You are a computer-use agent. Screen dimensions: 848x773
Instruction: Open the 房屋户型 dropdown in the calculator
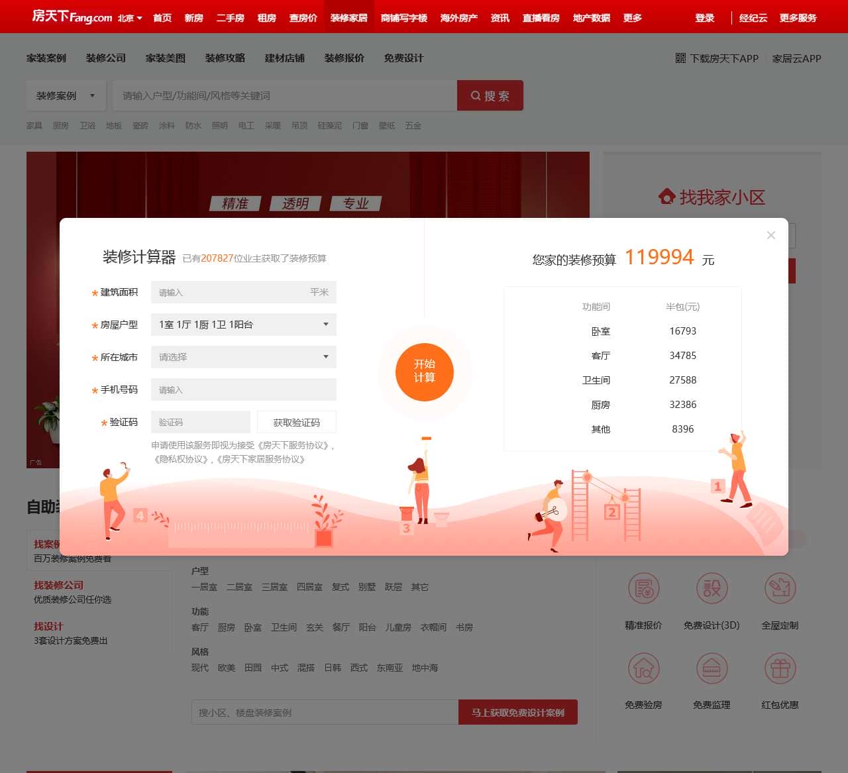pos(243,325)
